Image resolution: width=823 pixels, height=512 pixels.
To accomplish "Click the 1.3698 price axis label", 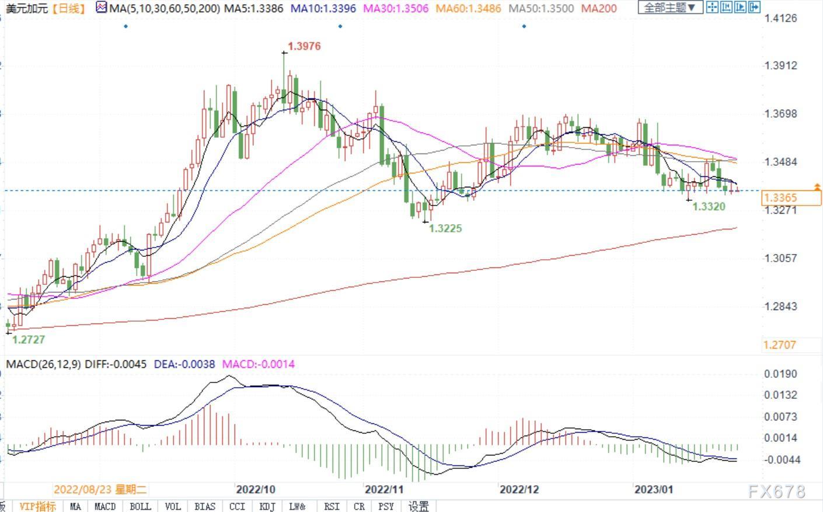I will point(781,113).
